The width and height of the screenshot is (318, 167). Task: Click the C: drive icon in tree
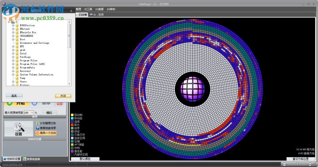(13, 22)
